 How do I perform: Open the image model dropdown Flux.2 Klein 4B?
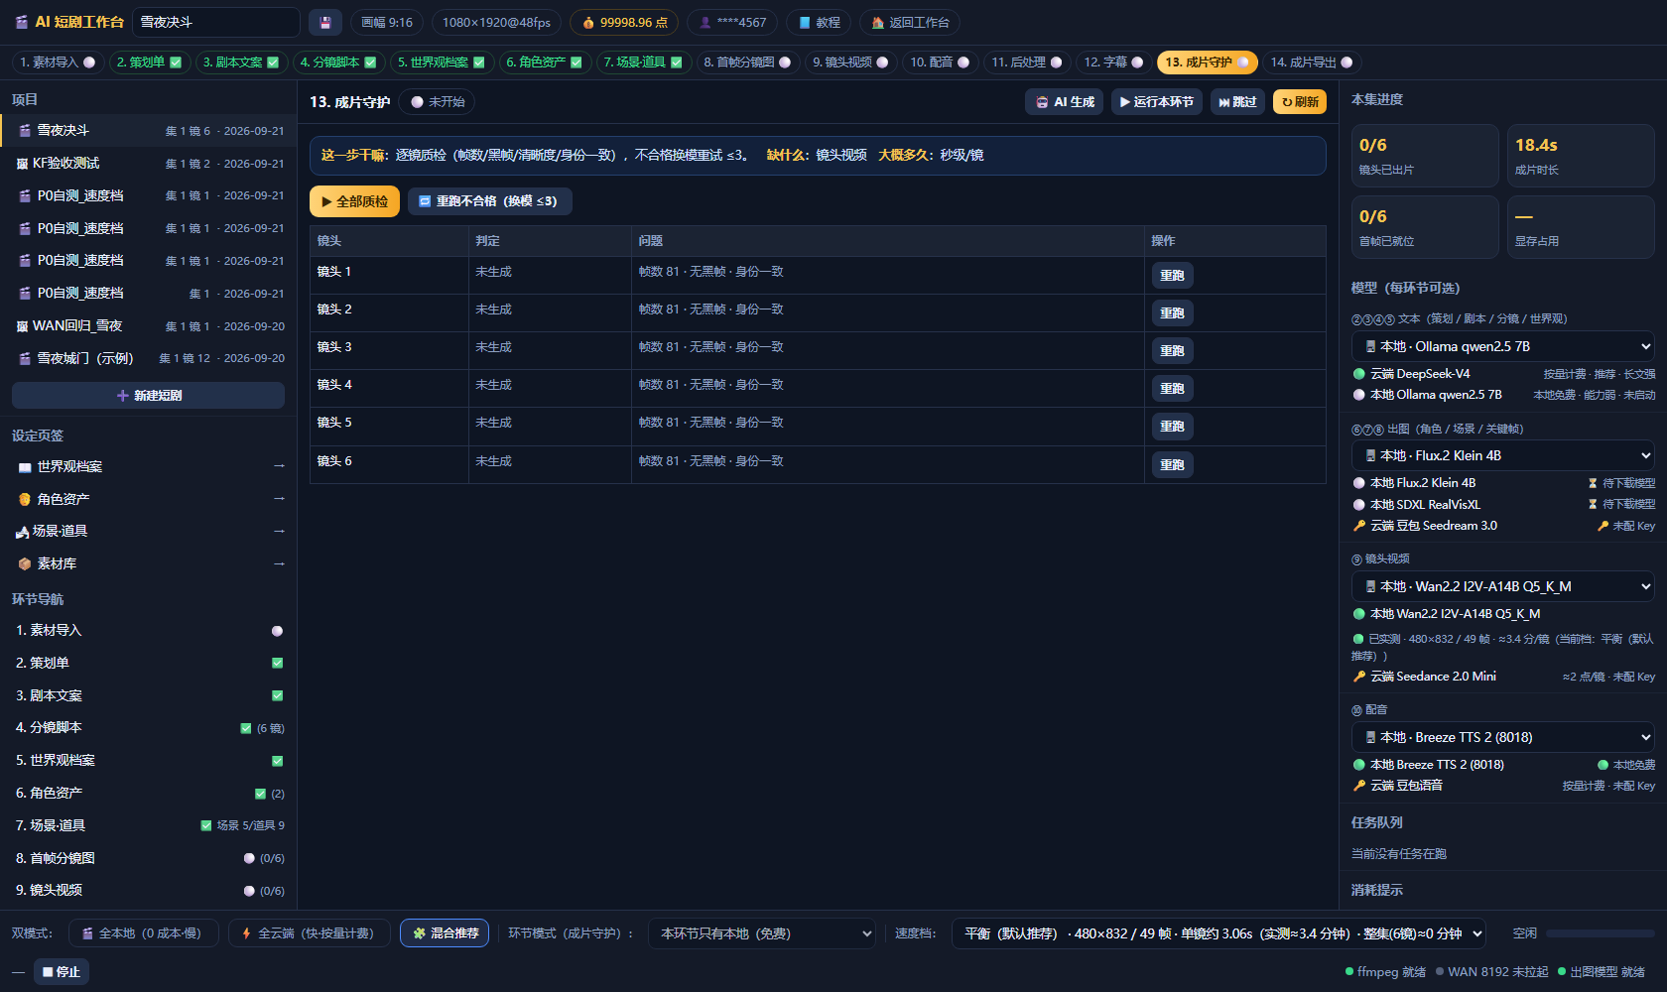coord(1503,455)
